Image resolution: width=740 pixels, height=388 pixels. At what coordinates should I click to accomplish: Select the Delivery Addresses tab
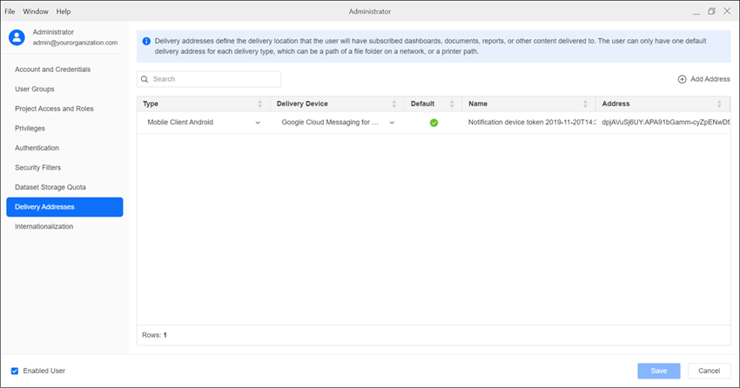coord(64,207)
